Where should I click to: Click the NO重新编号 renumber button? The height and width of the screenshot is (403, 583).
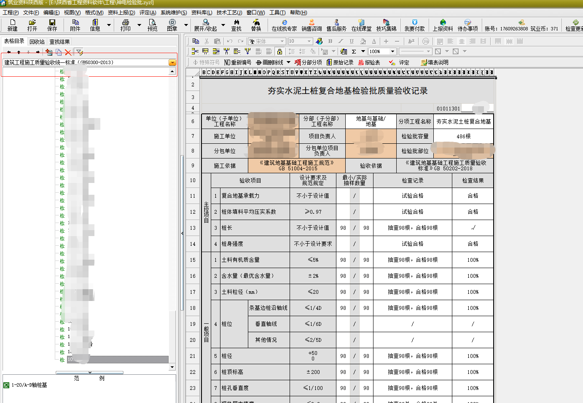(x=237, y=62)
